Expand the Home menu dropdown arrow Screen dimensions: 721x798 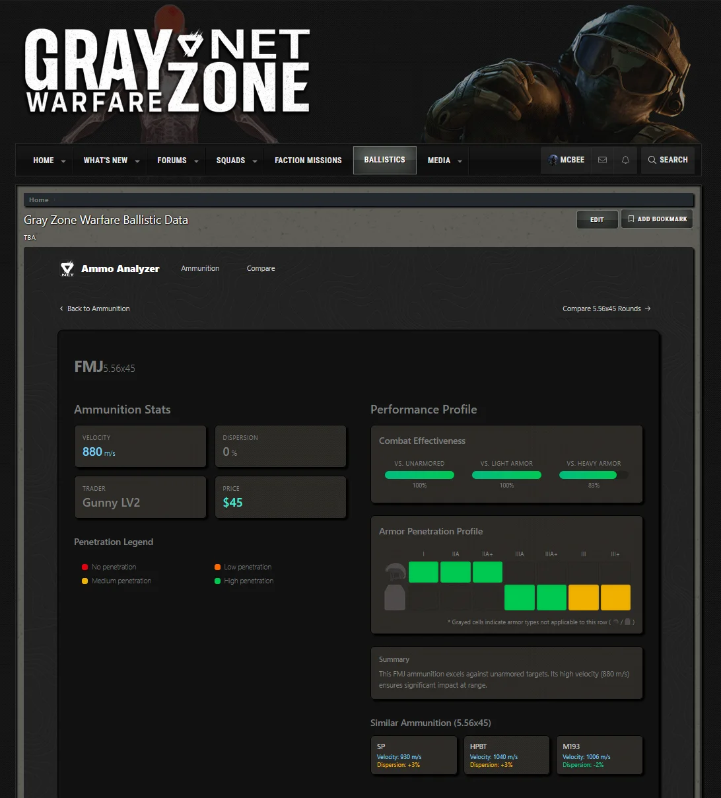pyautogui.click(x=63, y=161)
